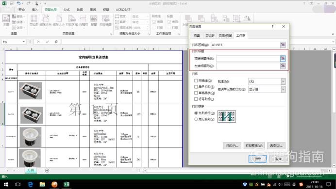Viewport: 336px width, 189px height.
Task: Check the Row and column headings option
Action: point(196,99)
